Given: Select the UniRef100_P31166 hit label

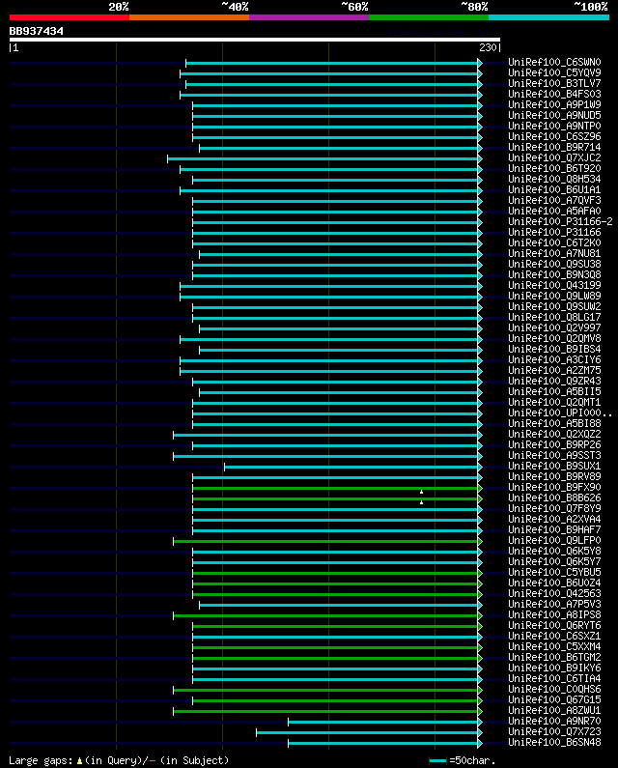Looking at the screenshot, I should coord(554,232).
